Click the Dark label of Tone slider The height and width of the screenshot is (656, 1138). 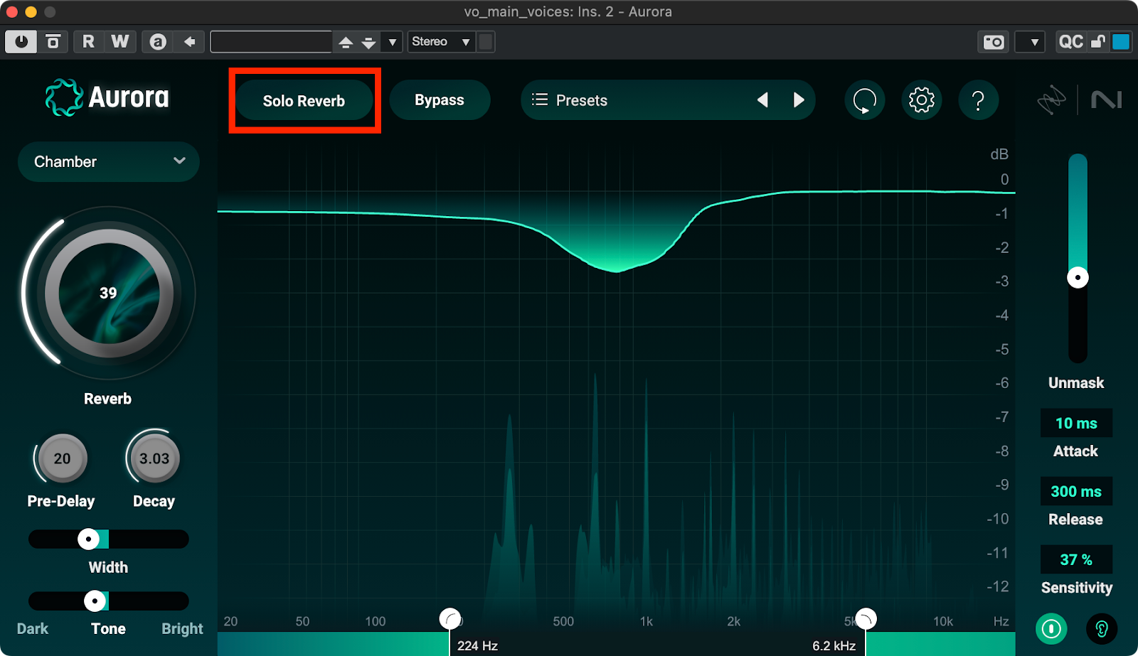tap(33, 629)
